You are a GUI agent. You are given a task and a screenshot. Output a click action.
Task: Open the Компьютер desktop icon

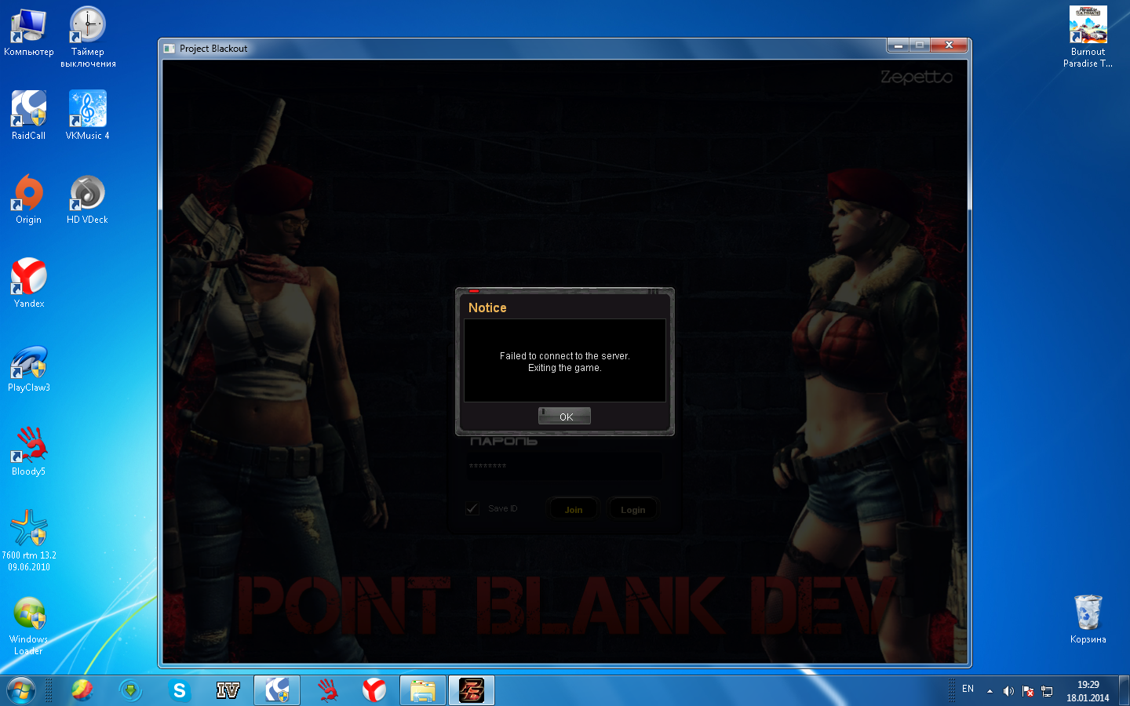pos(29,32)
